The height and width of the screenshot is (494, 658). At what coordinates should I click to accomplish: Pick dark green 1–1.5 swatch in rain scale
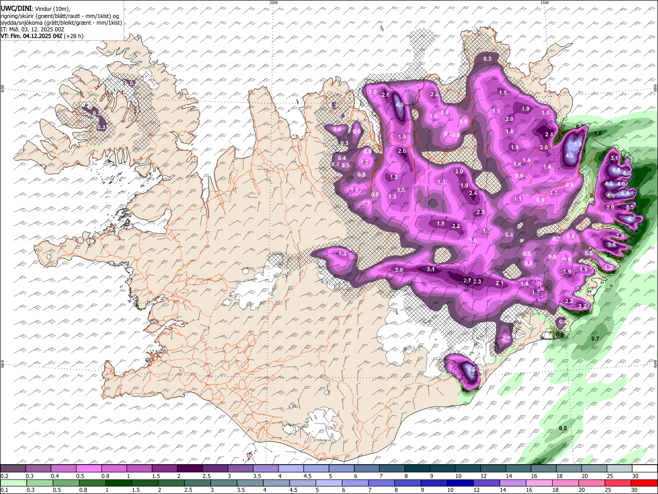(x=118, y=483)
